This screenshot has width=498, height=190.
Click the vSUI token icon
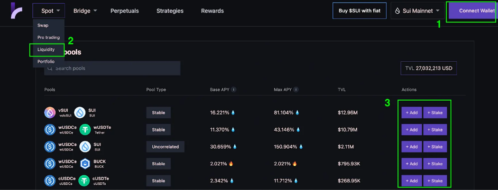pos(51,113)
